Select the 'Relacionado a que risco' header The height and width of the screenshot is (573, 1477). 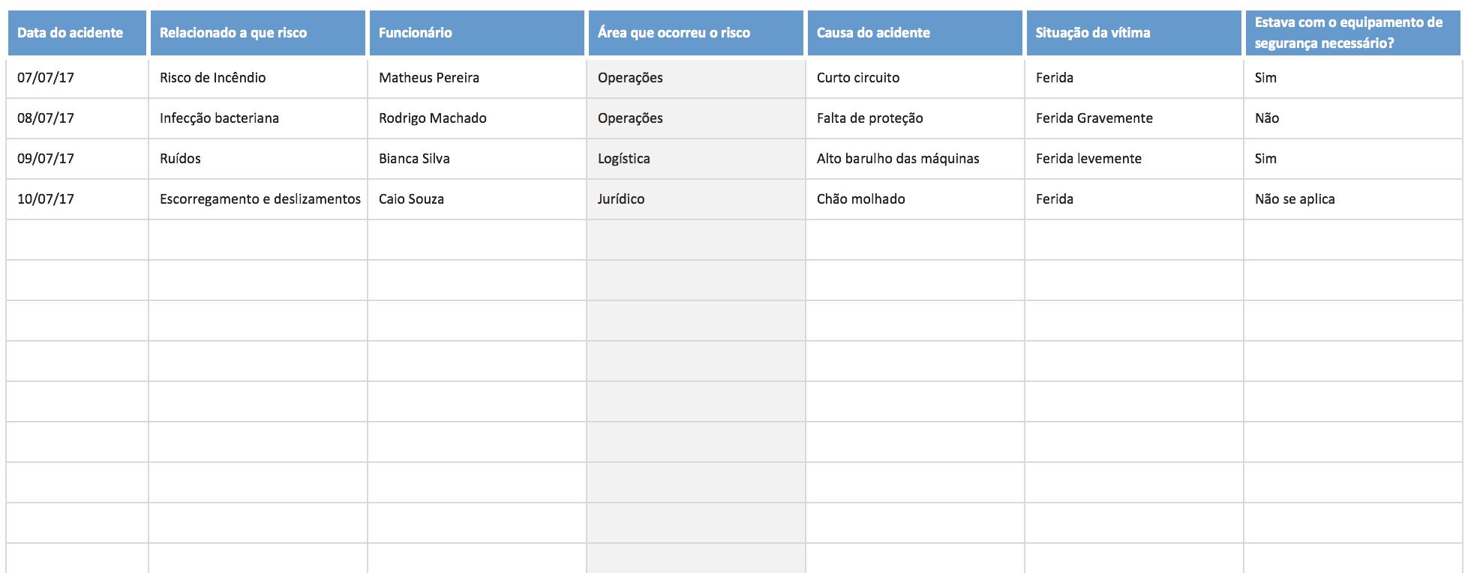(257, 33)
